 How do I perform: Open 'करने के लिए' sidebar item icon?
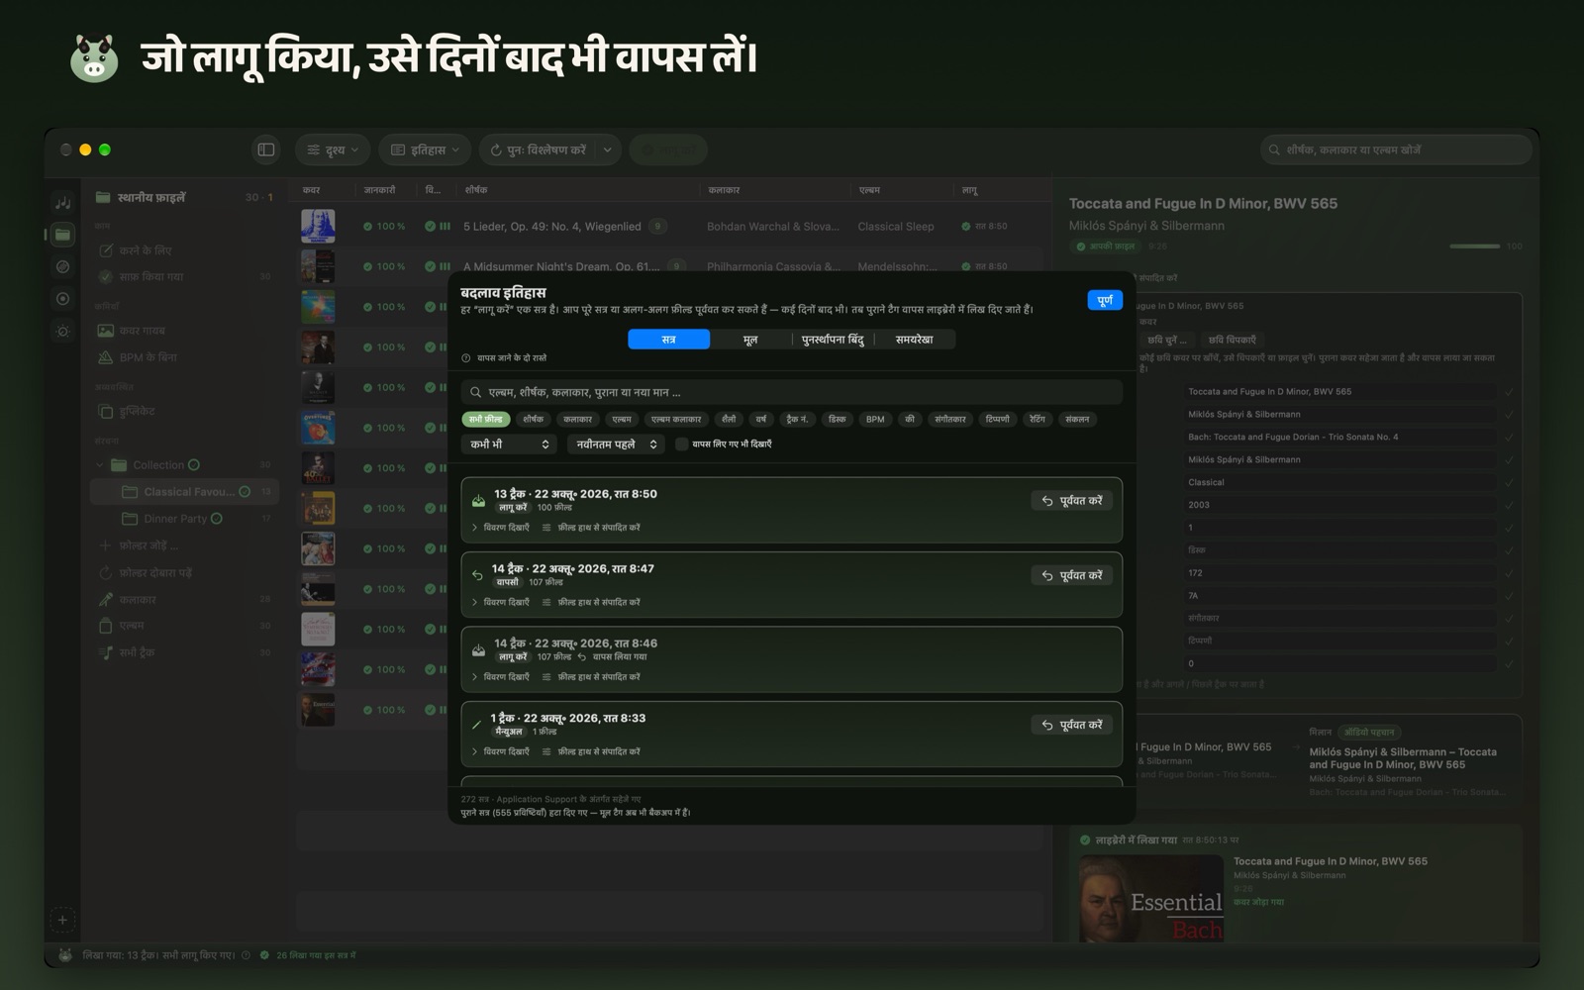point(106,250)
